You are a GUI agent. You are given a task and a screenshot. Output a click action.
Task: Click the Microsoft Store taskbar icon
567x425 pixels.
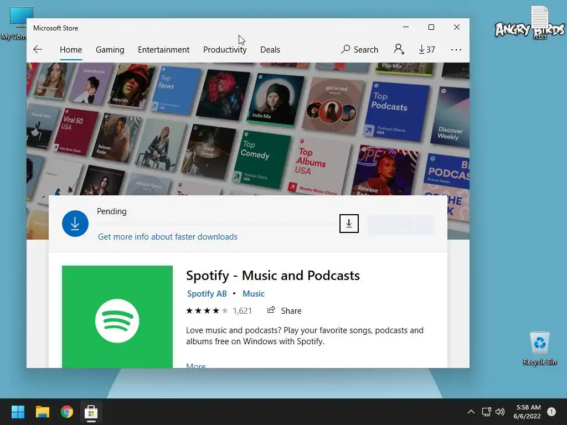click(x=91, y=412)
